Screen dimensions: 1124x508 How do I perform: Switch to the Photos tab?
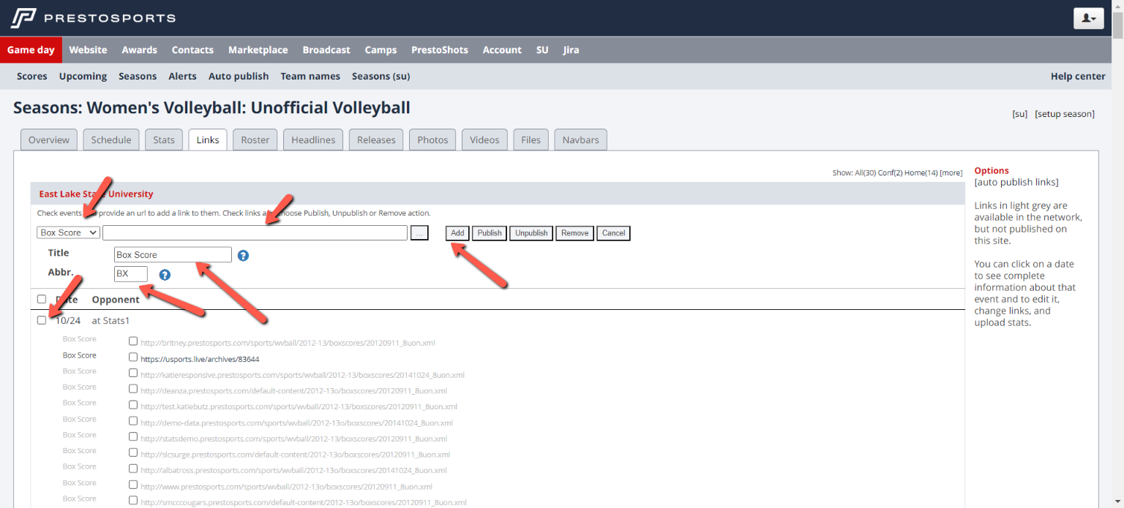432,140
